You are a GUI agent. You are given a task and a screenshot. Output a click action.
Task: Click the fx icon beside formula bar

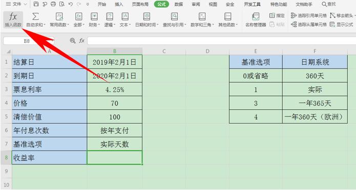[82, 41]
